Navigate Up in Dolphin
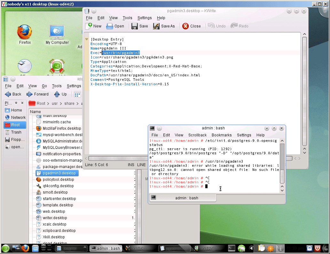This screenshot has height=254, width=330. (60, 94)
